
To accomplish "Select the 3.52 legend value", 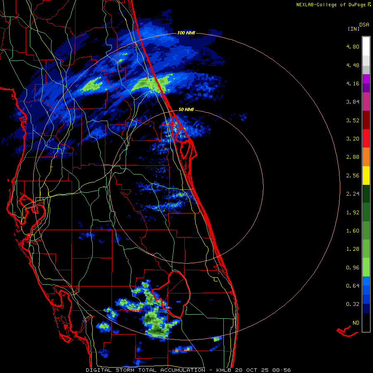I will pyautogui.click(x=353, y=120).
